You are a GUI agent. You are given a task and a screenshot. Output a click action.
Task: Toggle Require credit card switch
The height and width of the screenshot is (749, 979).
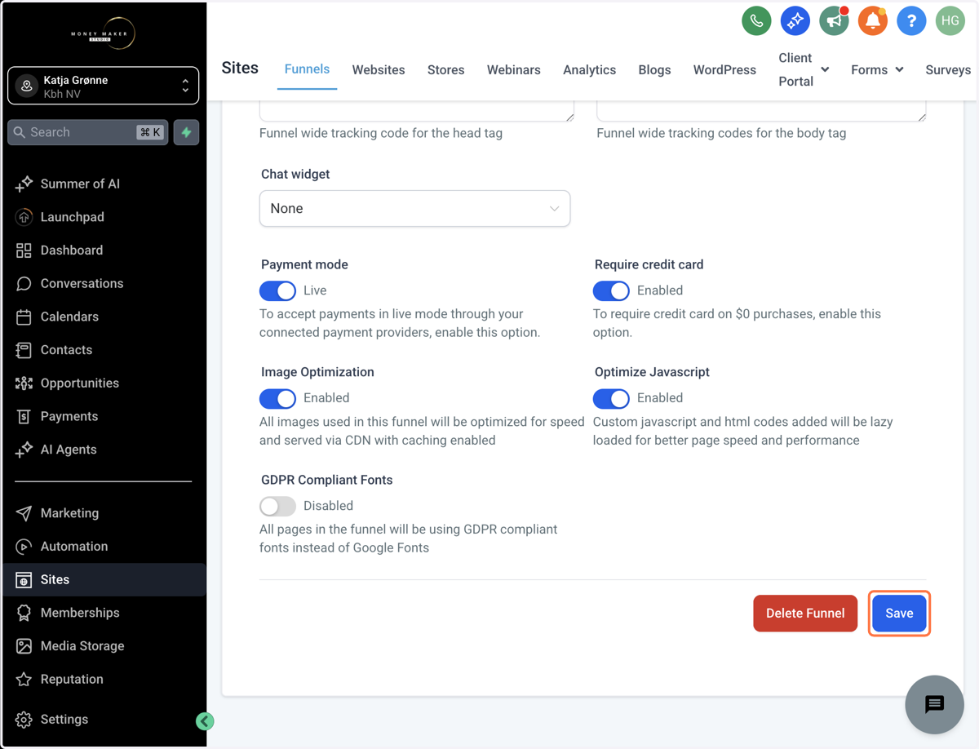click(611, 290)
